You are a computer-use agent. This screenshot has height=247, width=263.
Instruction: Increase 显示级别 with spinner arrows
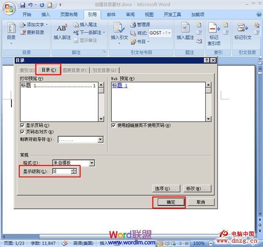tap(74, 169)
